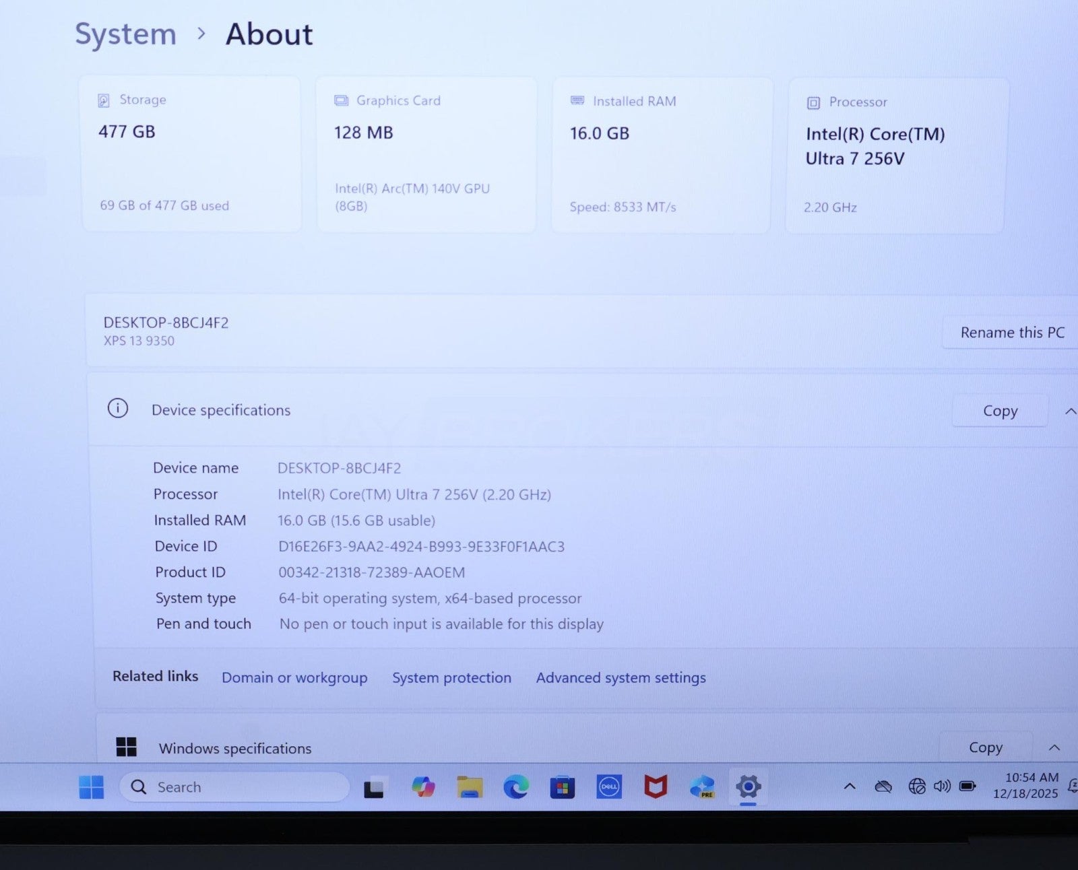
Task: Copy the Windows specifications
Action: click(x=985, y=747)
